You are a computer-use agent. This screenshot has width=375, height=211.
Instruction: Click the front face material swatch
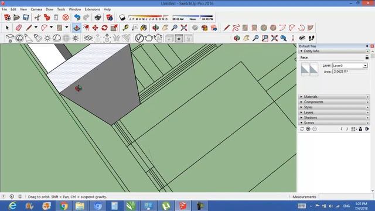pyautogui.click(x=305, y=69)
